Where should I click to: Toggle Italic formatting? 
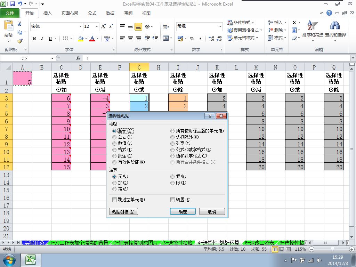click(42, 38)
